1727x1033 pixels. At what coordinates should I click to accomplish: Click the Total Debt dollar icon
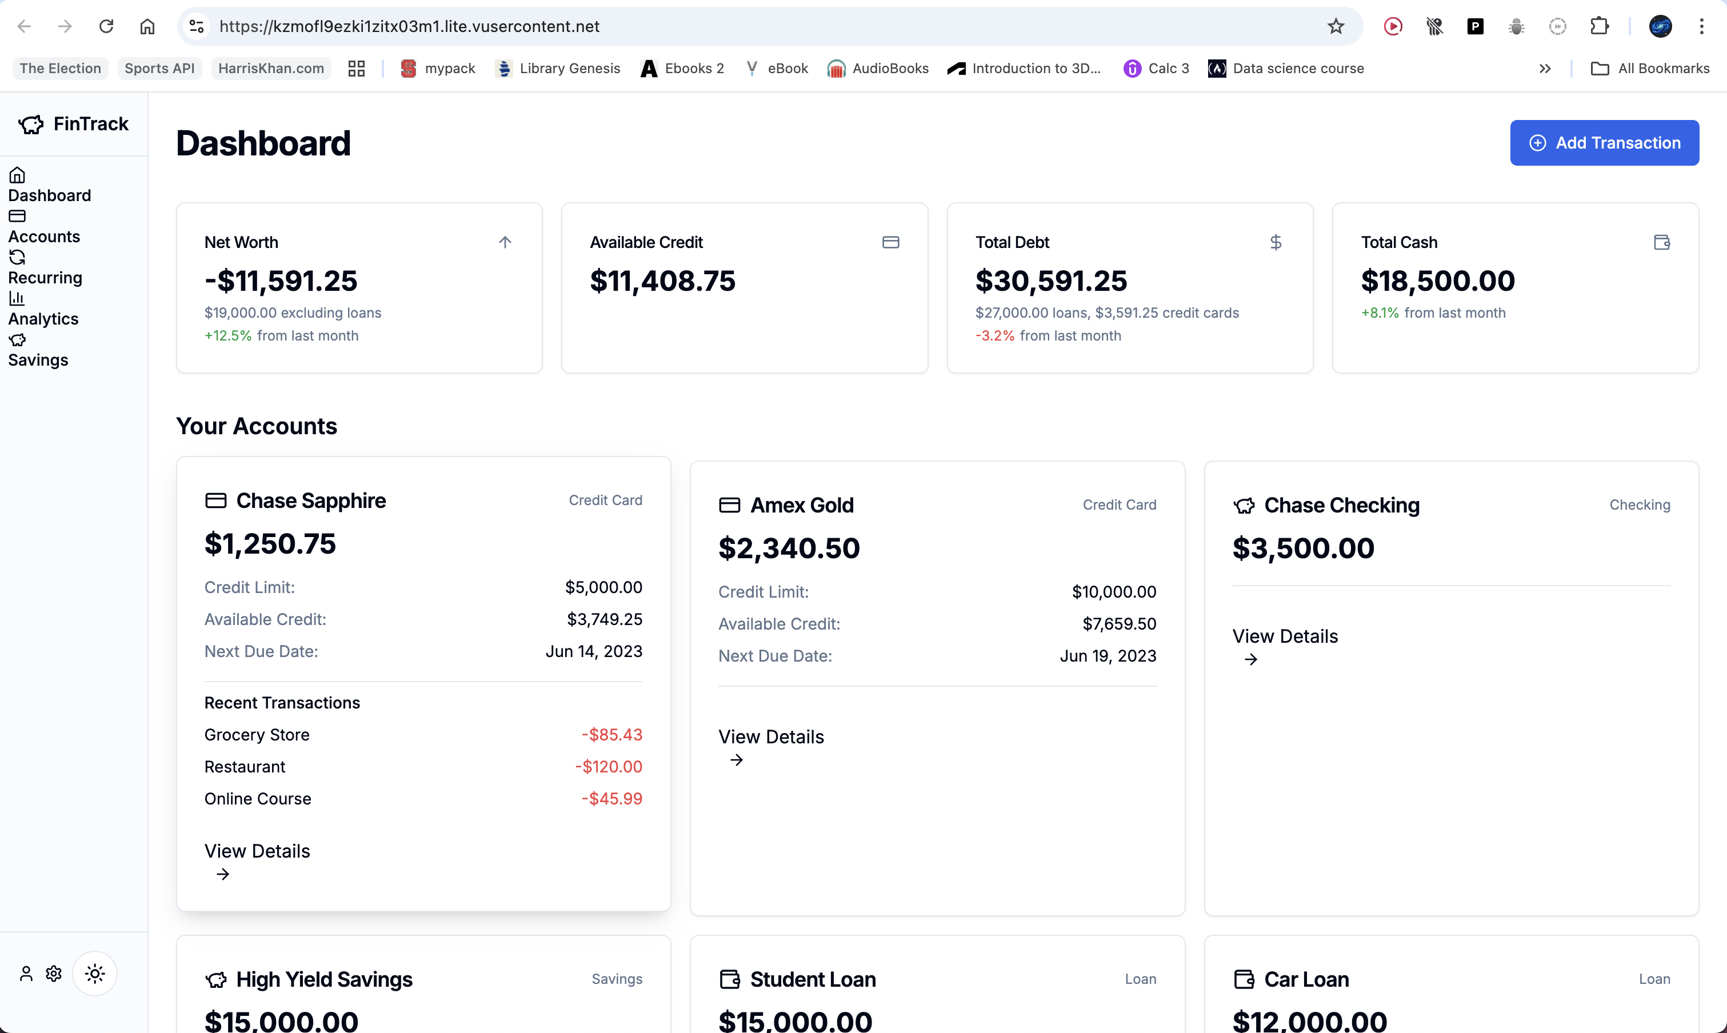coord(1275,242)
